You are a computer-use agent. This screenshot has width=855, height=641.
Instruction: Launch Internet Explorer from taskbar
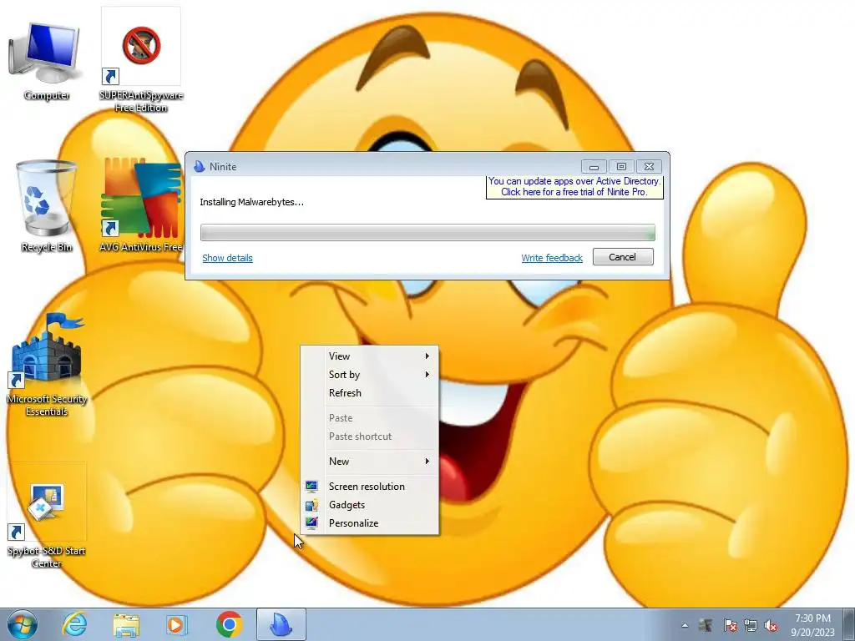coord(74,624)
